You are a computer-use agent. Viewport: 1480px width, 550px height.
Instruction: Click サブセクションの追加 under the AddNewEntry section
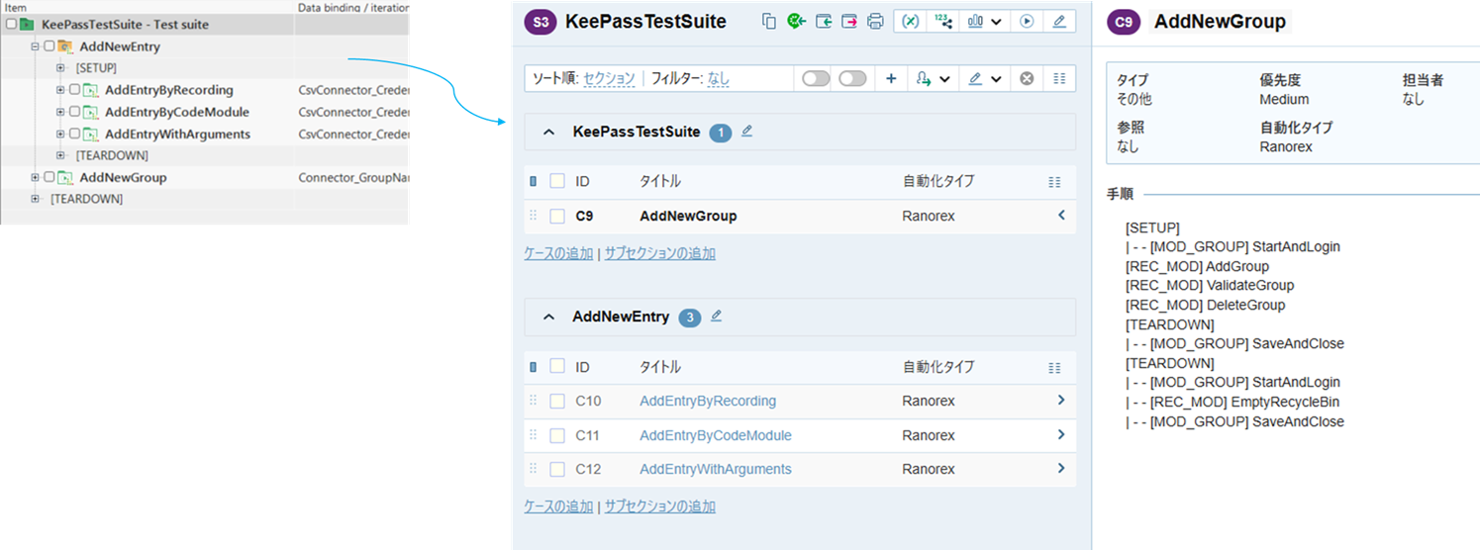(x=659, y=506)
